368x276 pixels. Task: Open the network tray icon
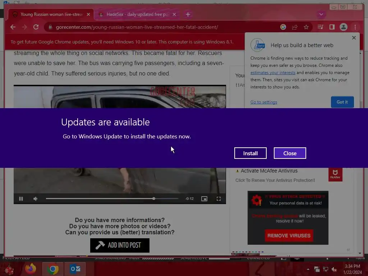click(x=326, y=269)
